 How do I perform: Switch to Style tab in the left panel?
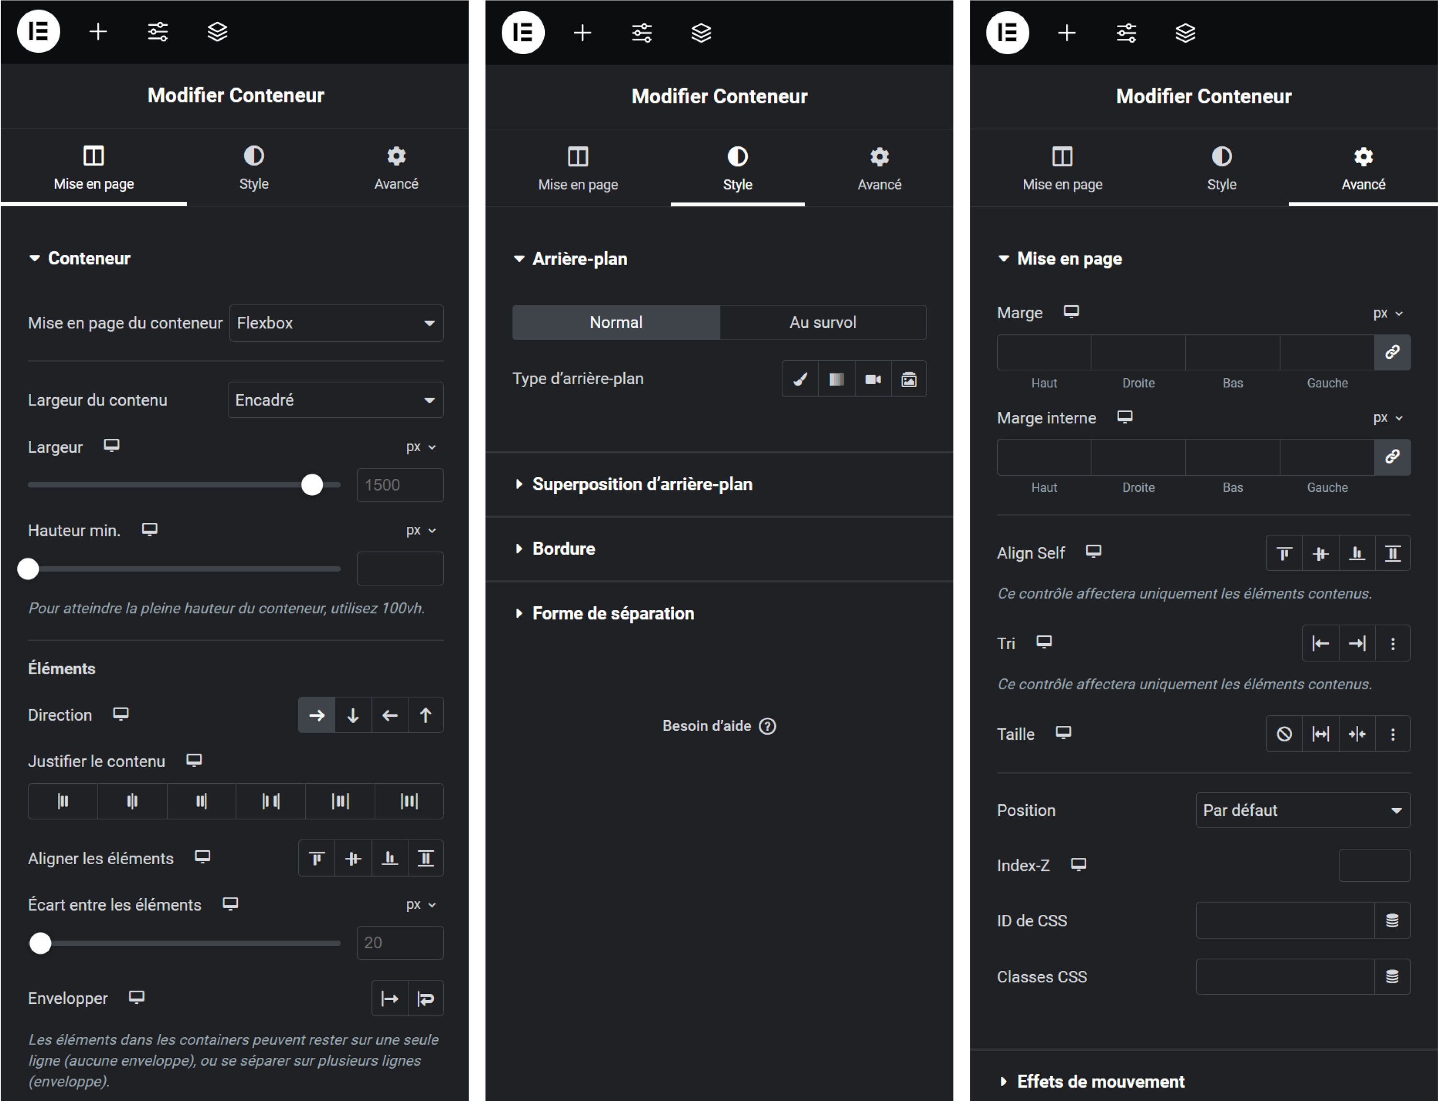click(254, 168)
